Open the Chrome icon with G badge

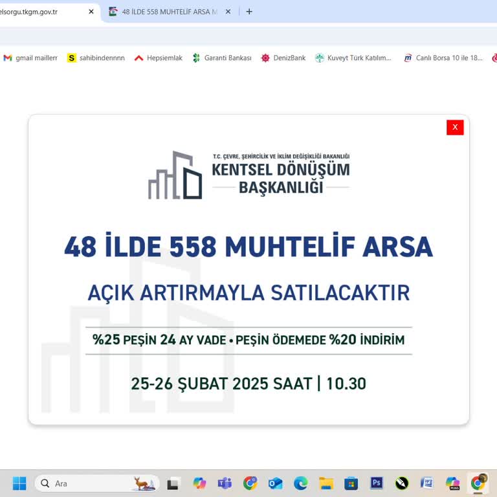coord(250,483)
